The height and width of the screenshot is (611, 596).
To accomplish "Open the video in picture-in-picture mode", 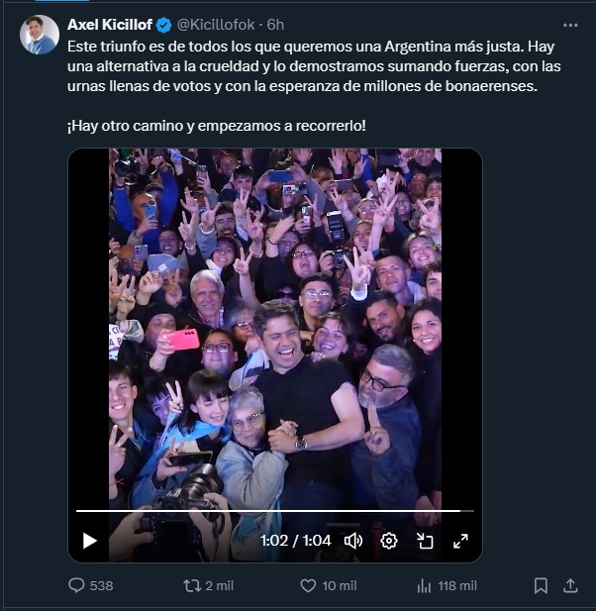I will (425, 541).
